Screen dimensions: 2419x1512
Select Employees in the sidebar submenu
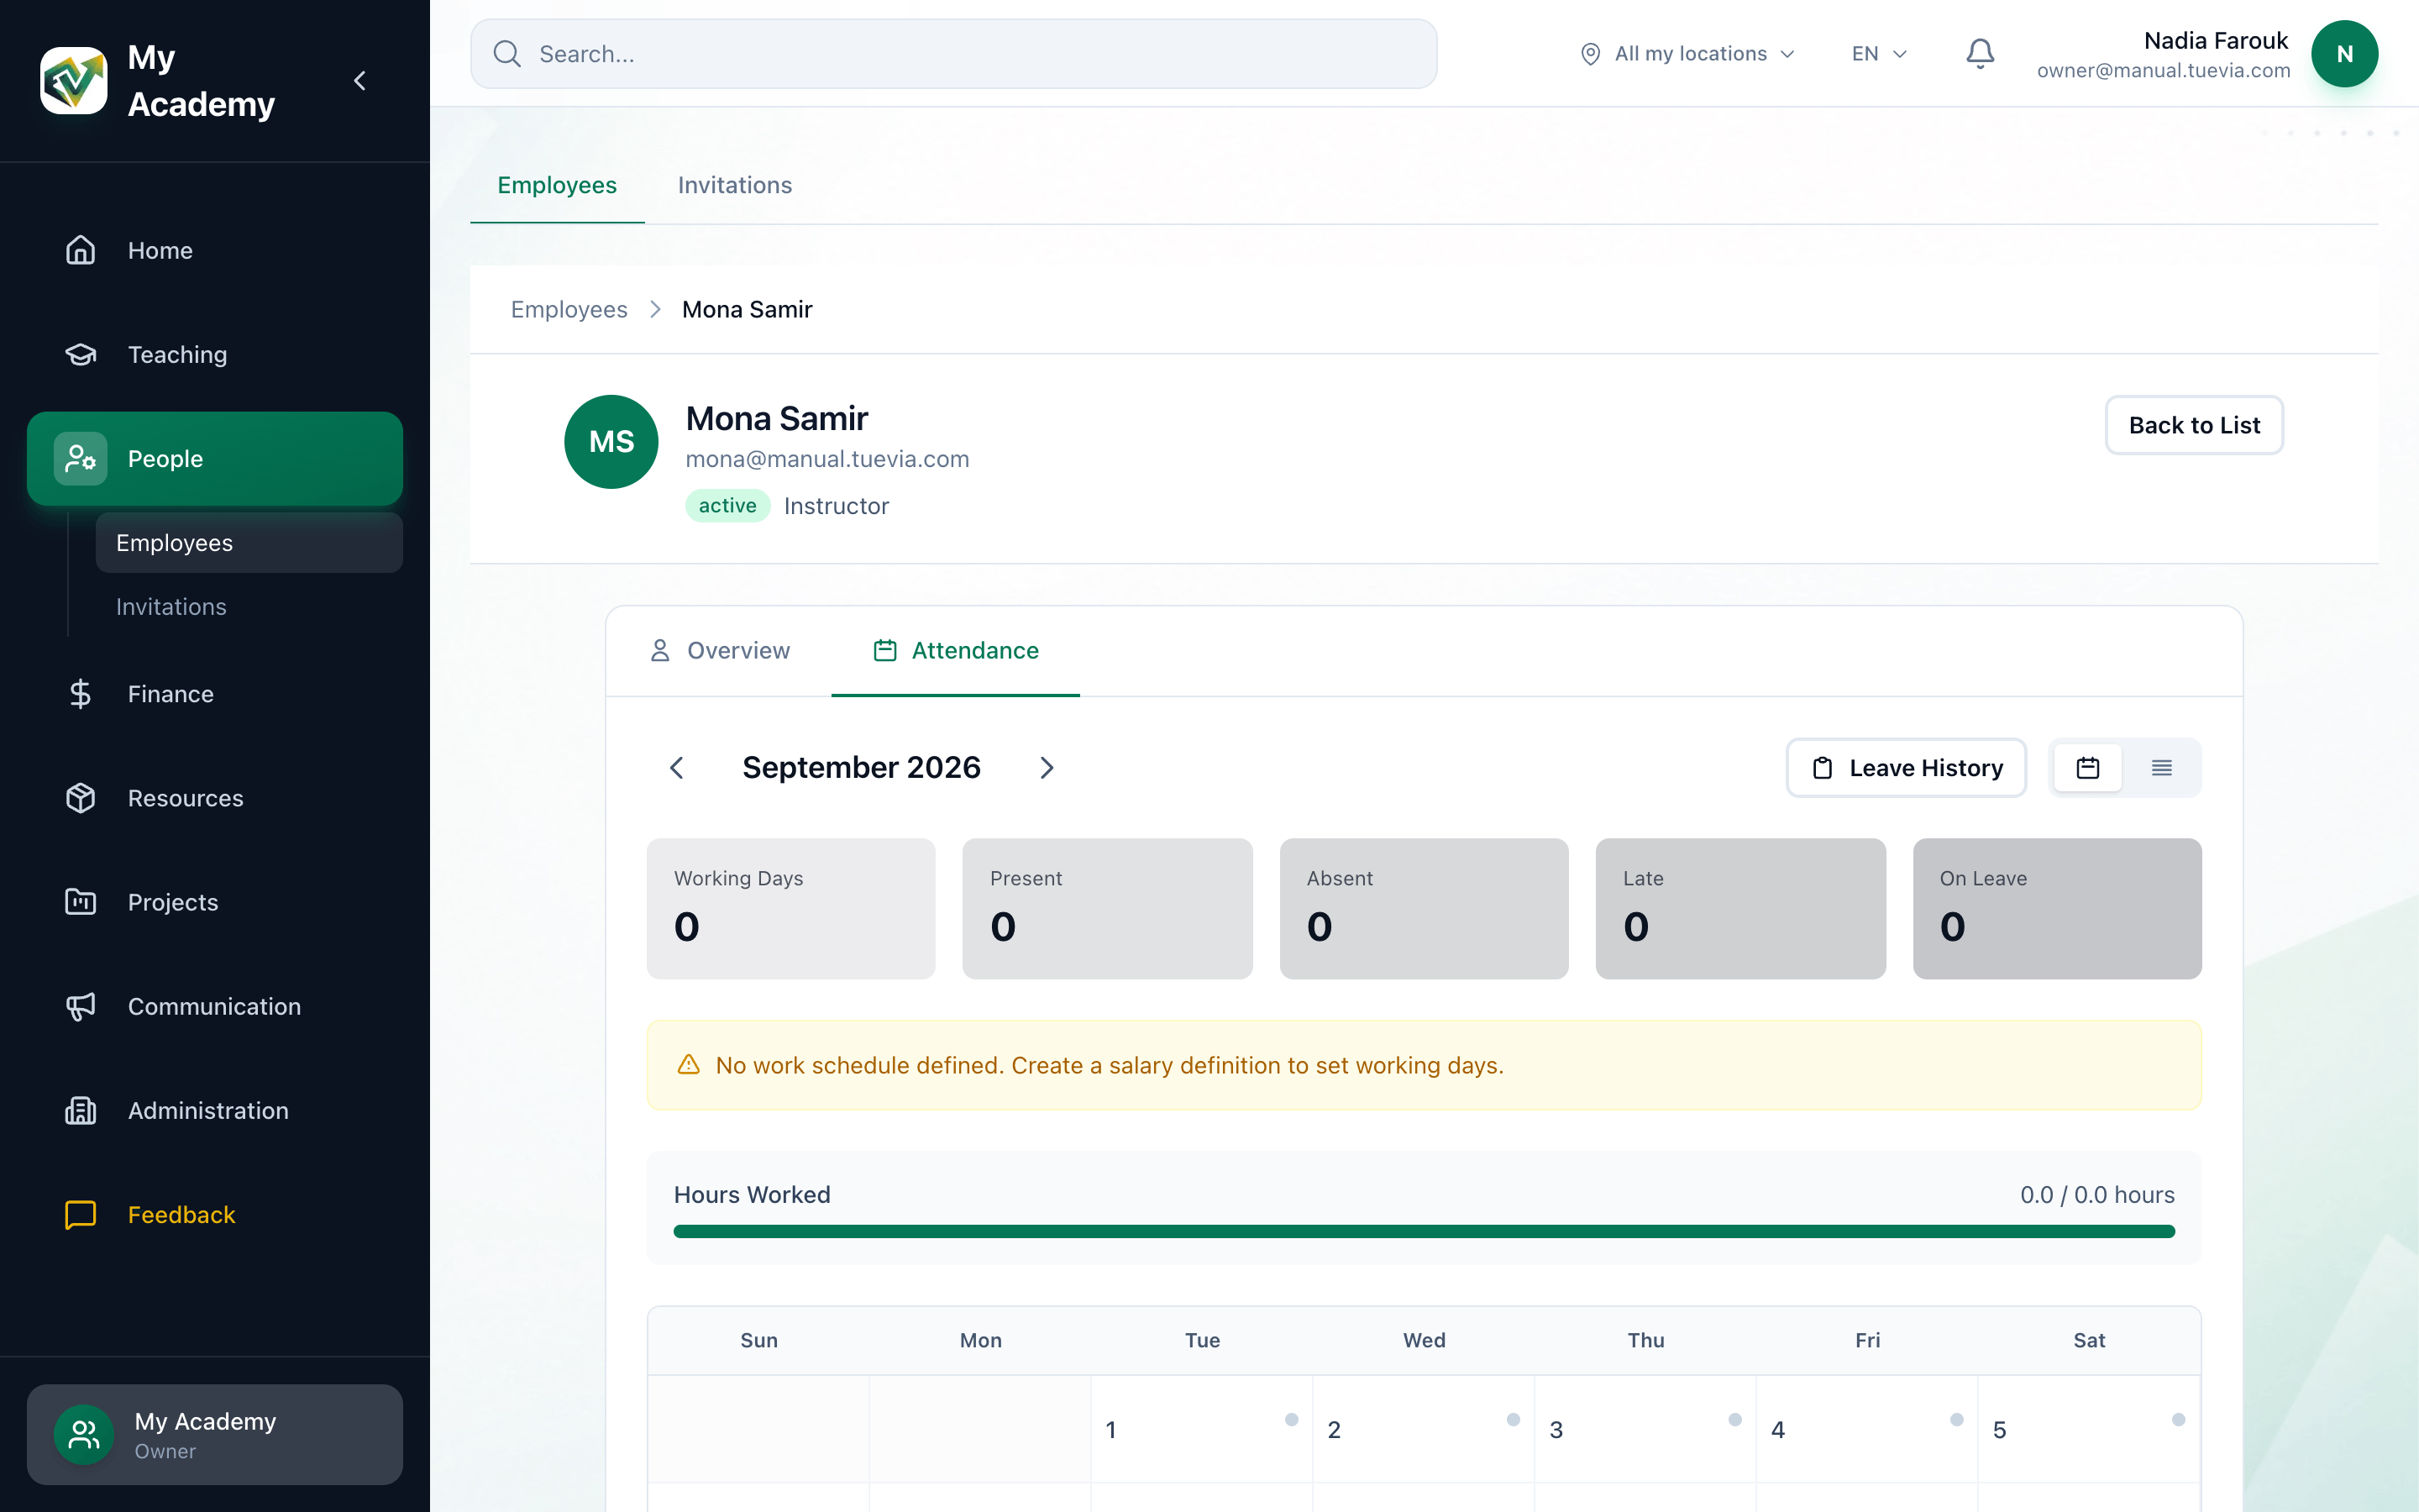pyautogui.click(x=249, y=543)
